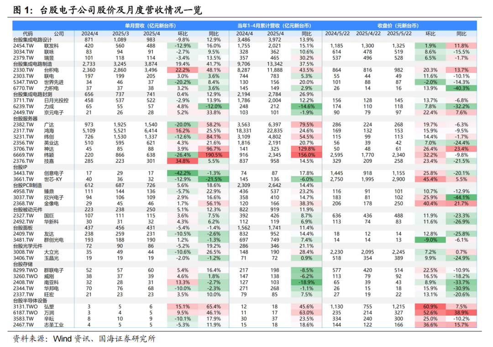This screenshot has height=347, width=493.
Task: Click the '公司' column header
Action: tap(59, 34)
